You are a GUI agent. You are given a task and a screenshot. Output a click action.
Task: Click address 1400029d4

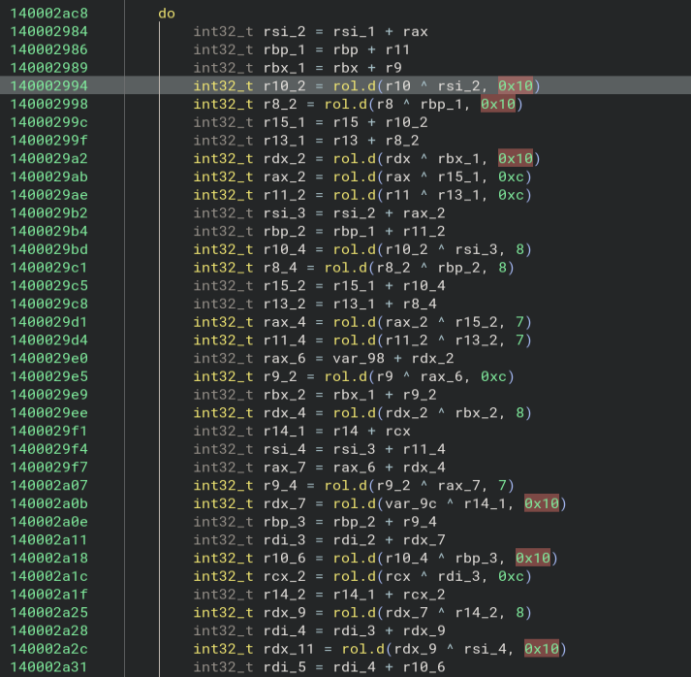click(48, 340)
